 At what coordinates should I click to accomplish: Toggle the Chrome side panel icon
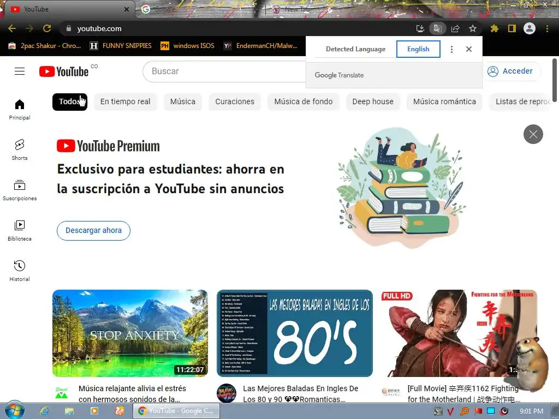[512, 28]
